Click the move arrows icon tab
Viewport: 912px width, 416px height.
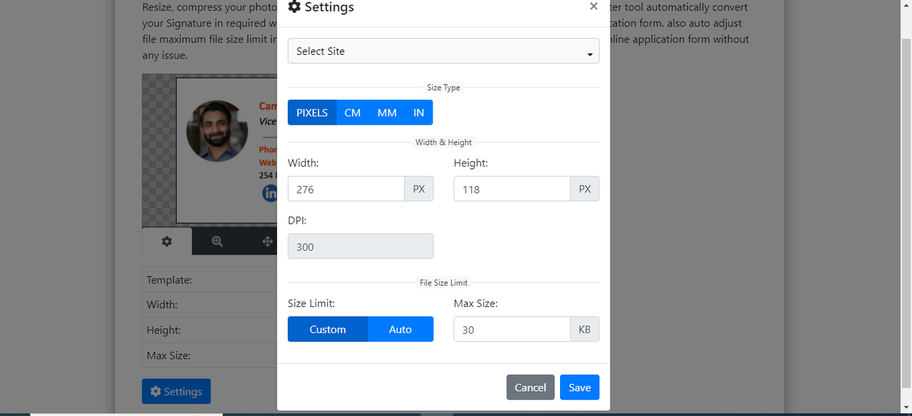pyautogui.click(x=267, y=241)
